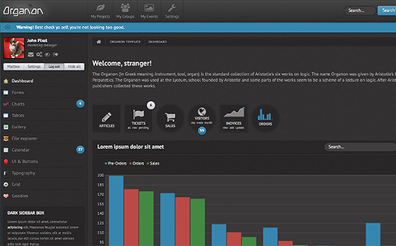This screenshot has width=396, height=246.
Task: Open My Groups in top navigation
Action: (x=125, y=11)
